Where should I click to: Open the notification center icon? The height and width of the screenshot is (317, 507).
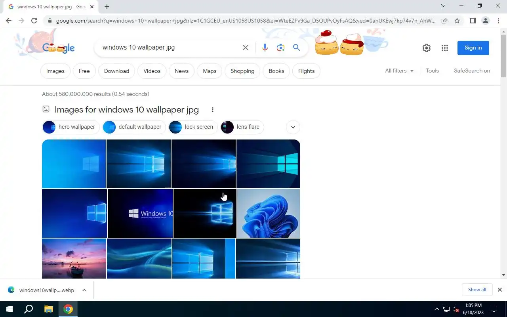click(494, 309)
